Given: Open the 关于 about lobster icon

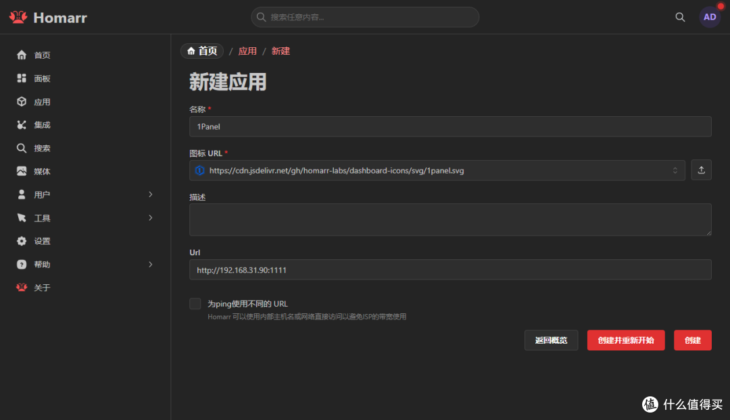Looking at the screenshot, I should (22, 288).
